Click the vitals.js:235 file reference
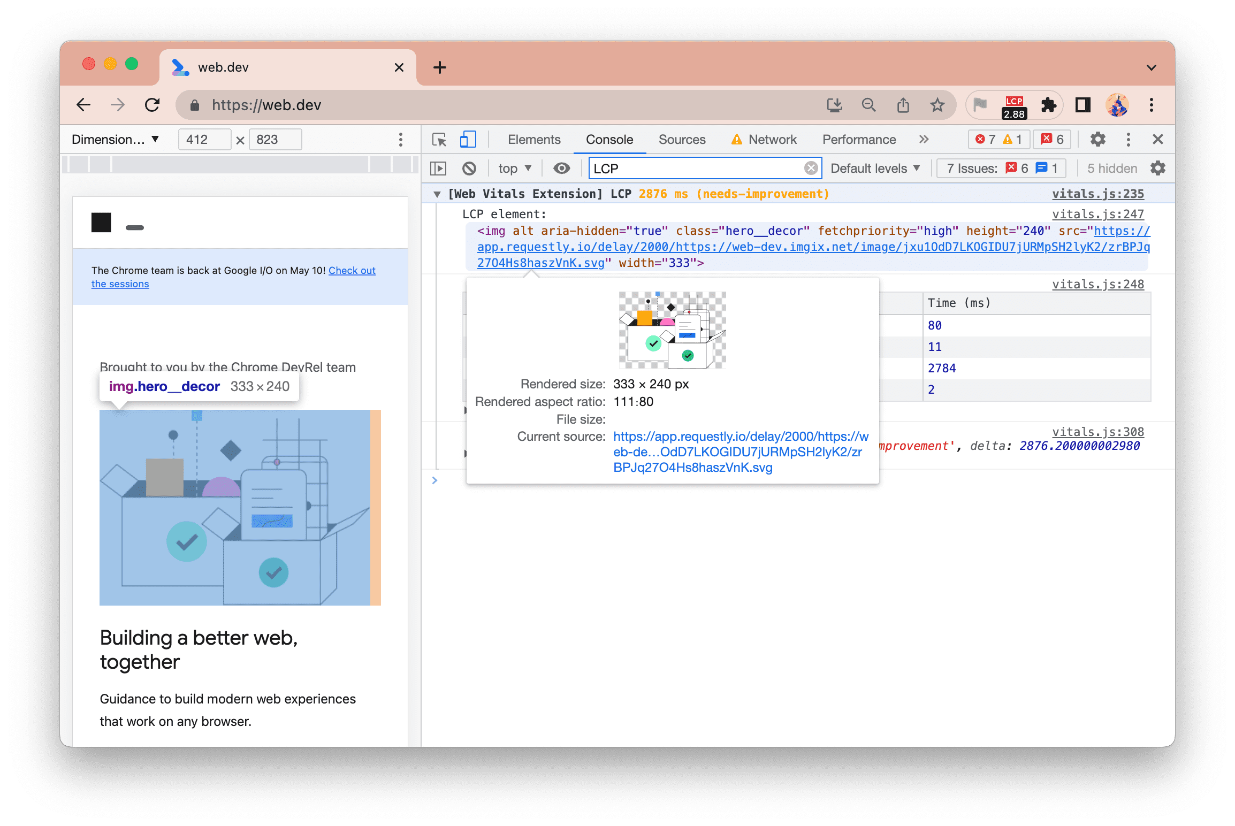The image size is (1235, 826). click(x=1099, y=194)
